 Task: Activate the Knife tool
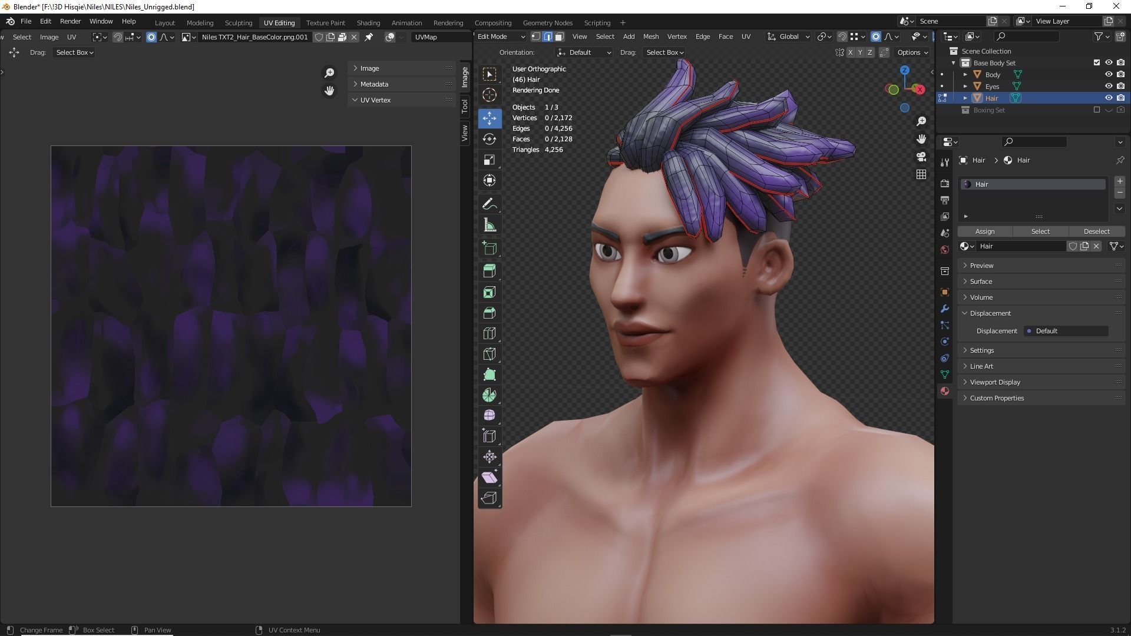coord(489,354)
